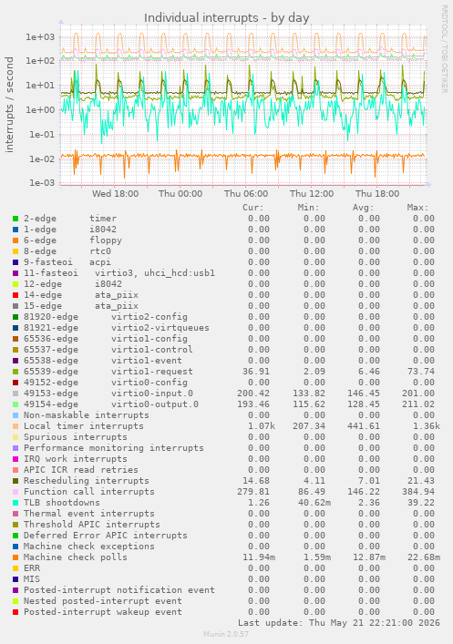Click the green swatch for 2-edge timer

coord(15,219)
